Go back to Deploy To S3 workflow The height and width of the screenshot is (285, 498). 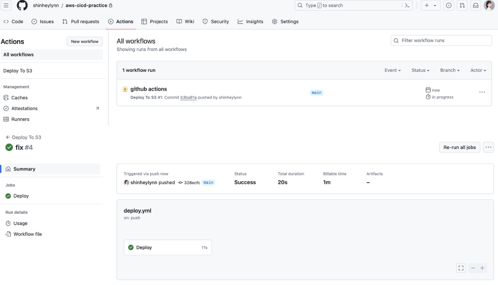[24, 137]
